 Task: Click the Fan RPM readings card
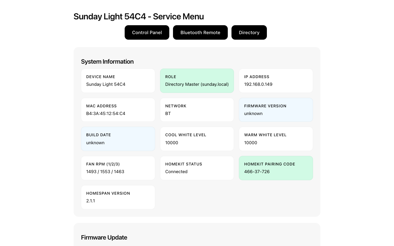(x=118, y=168)
